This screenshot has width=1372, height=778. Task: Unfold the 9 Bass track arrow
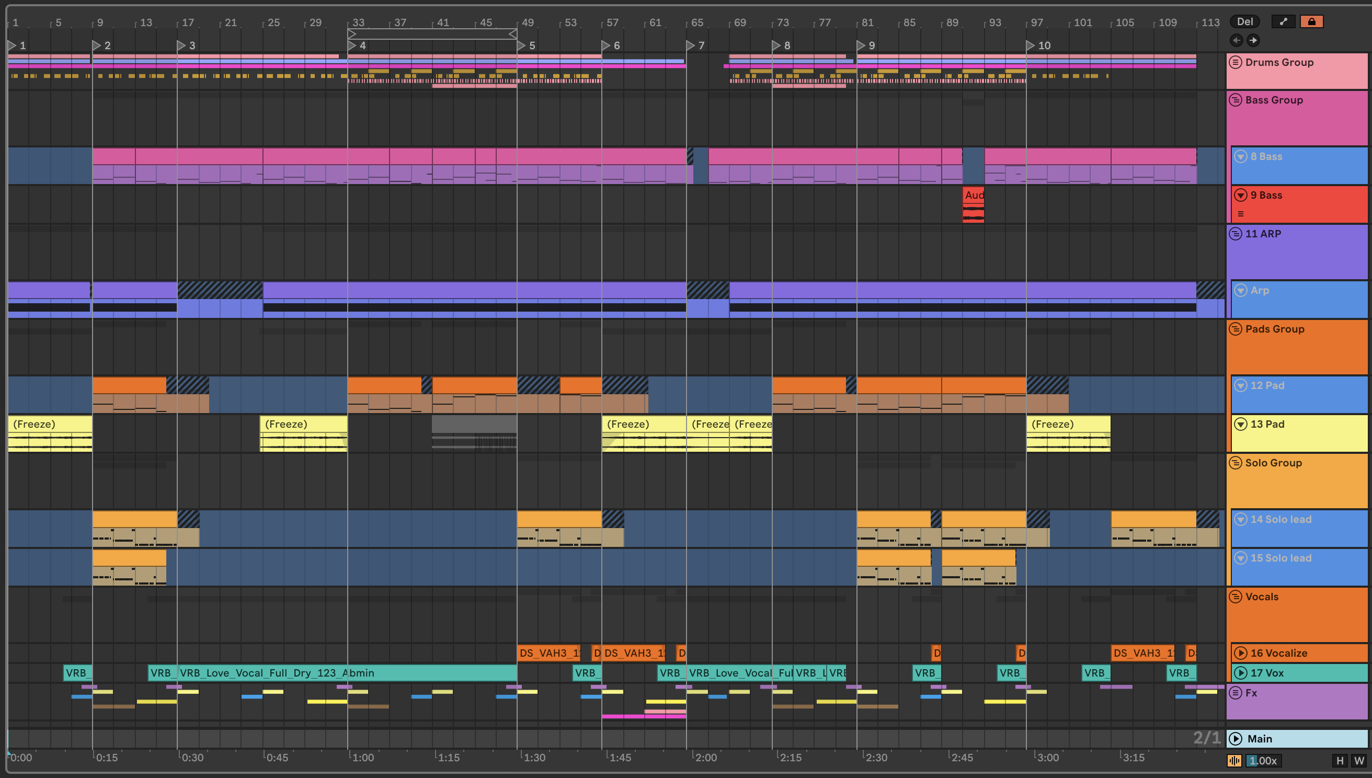tap(1241, 195)
